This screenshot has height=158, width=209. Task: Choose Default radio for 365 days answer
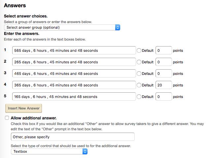click(139, 85)
